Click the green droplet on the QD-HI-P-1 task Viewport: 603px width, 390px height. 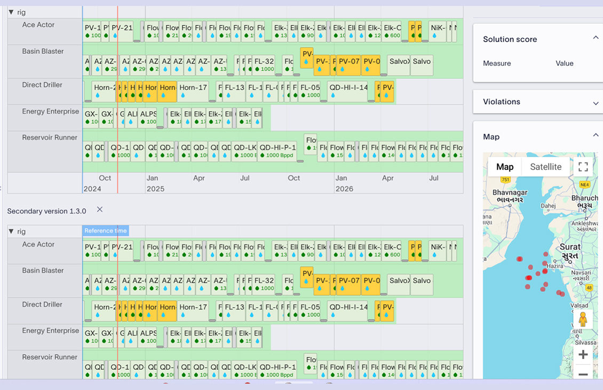262,155
